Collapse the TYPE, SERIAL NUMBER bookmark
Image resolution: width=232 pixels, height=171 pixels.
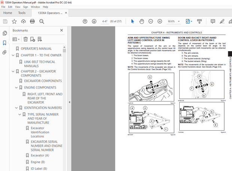point(20,115)
